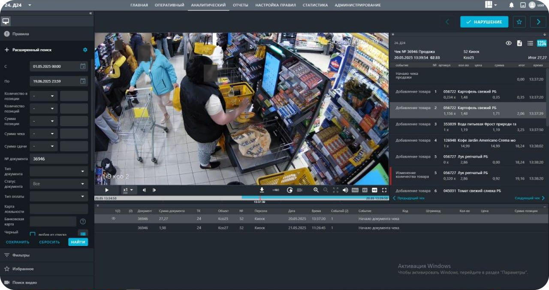Image resolution: width=549 pixels, height=290 pixels.
Task: Toggle the HD quality button in player
Action: coord(374,190)
